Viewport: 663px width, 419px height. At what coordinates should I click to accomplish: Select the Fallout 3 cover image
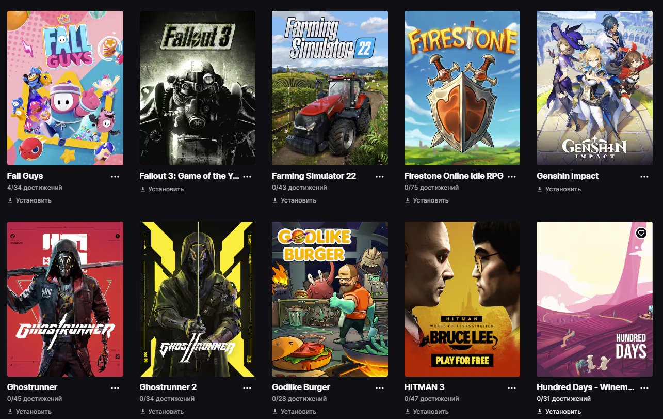tap(197, 88)
